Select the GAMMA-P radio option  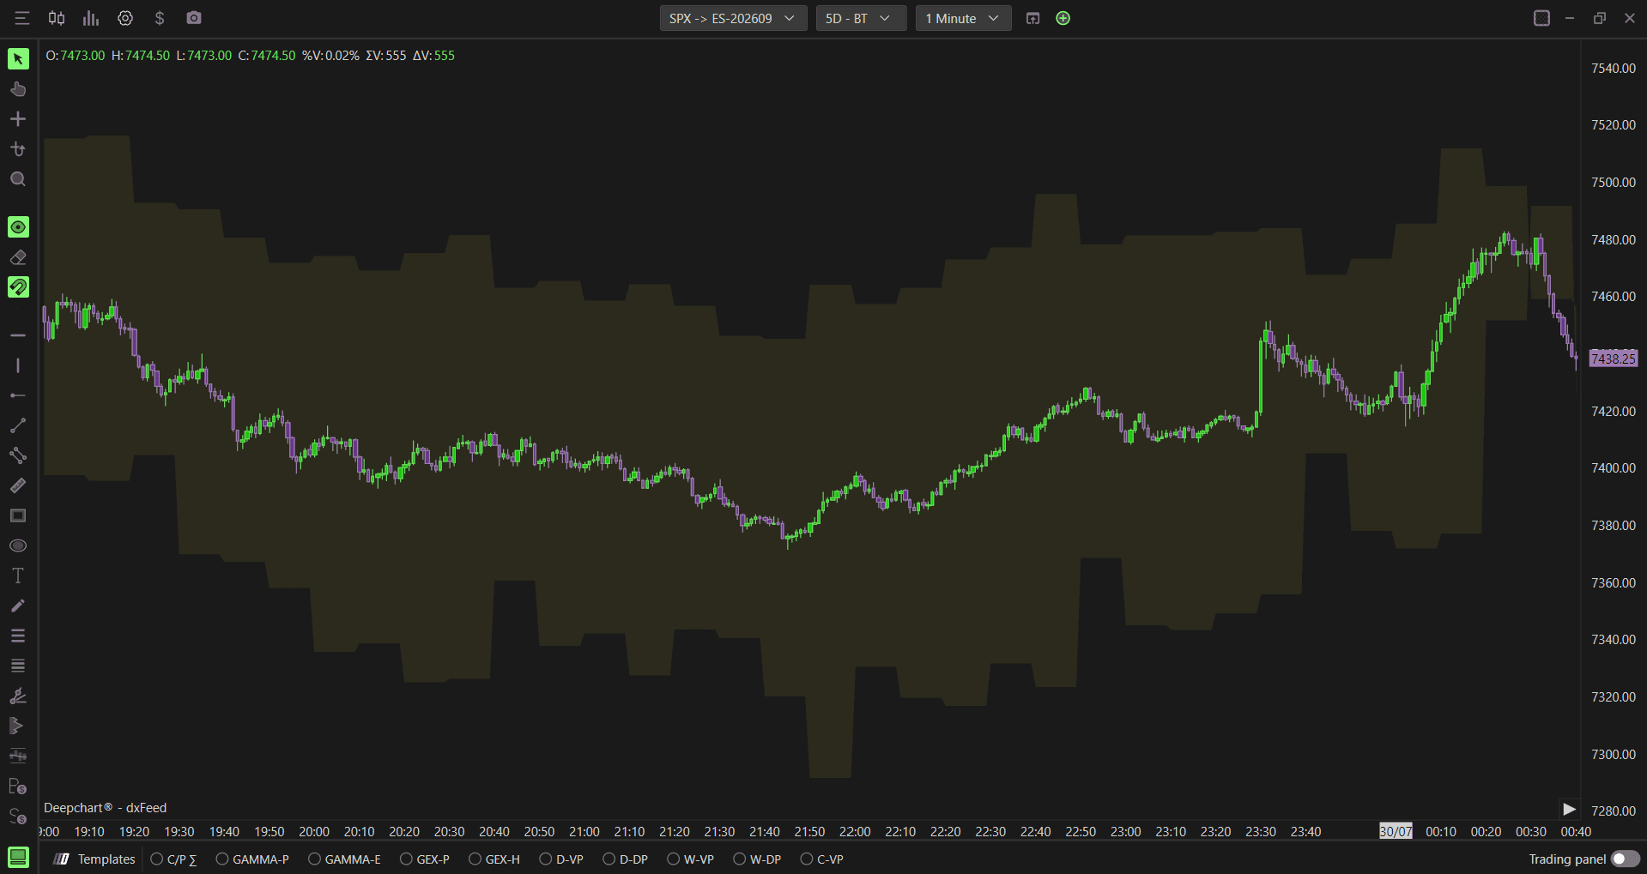[252, 859]
